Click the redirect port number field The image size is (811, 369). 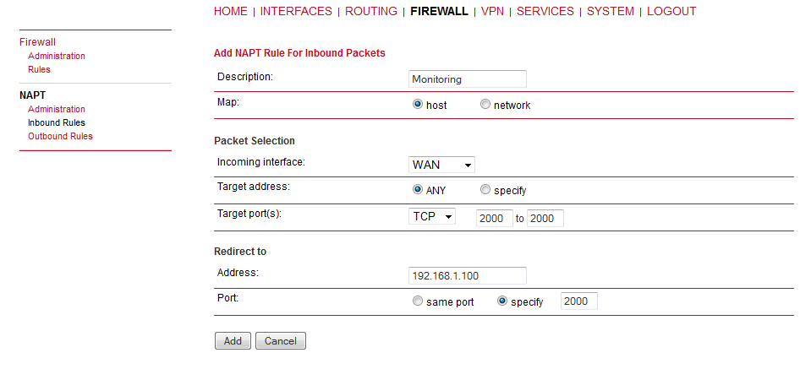tap(578, 301)
